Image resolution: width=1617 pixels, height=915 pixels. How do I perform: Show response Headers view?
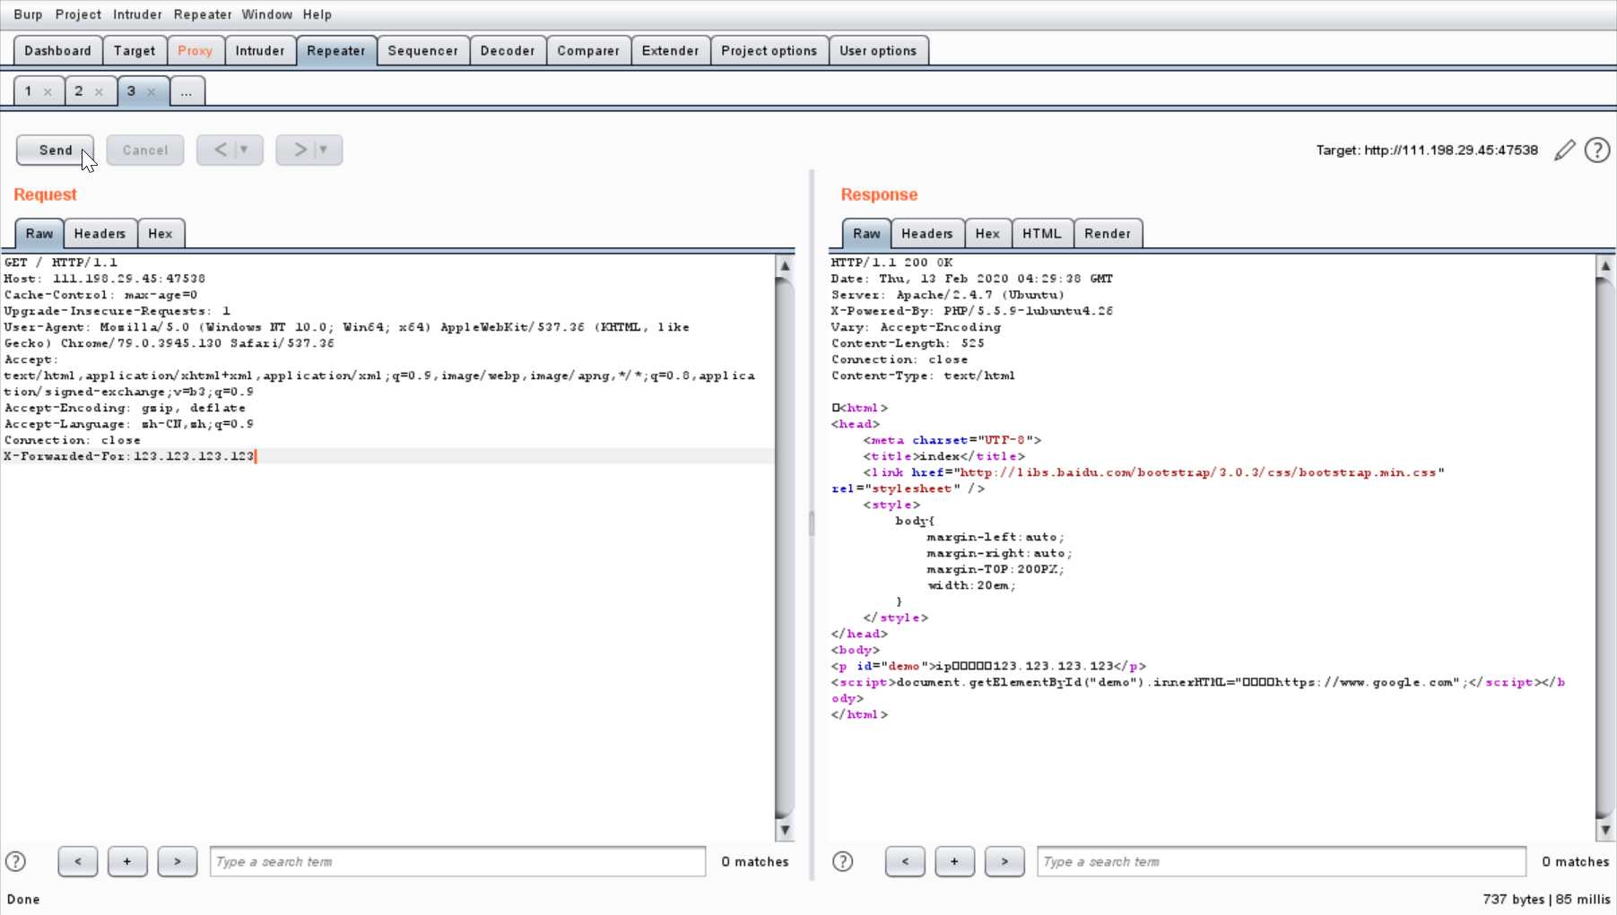click(927, 233)
